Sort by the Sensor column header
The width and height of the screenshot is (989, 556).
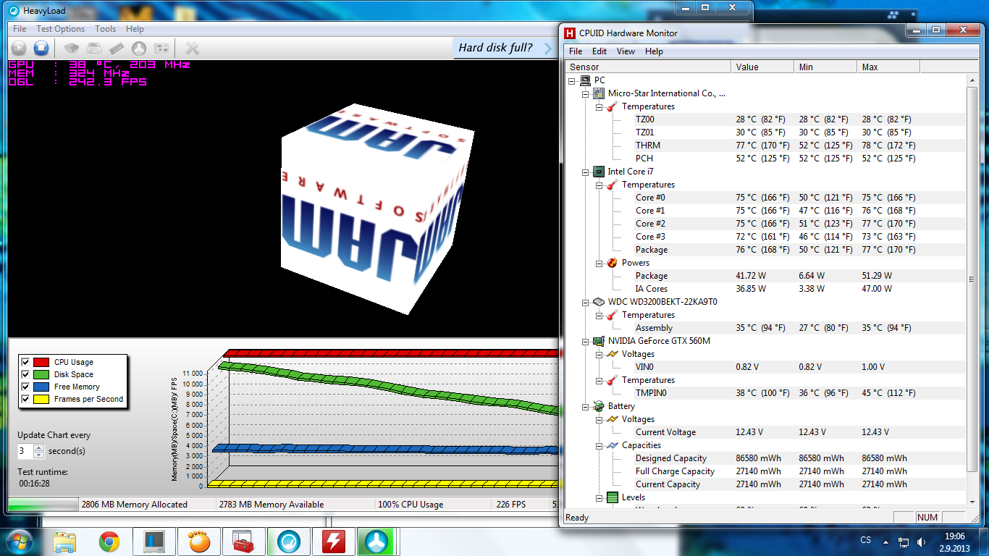point(648,67)
